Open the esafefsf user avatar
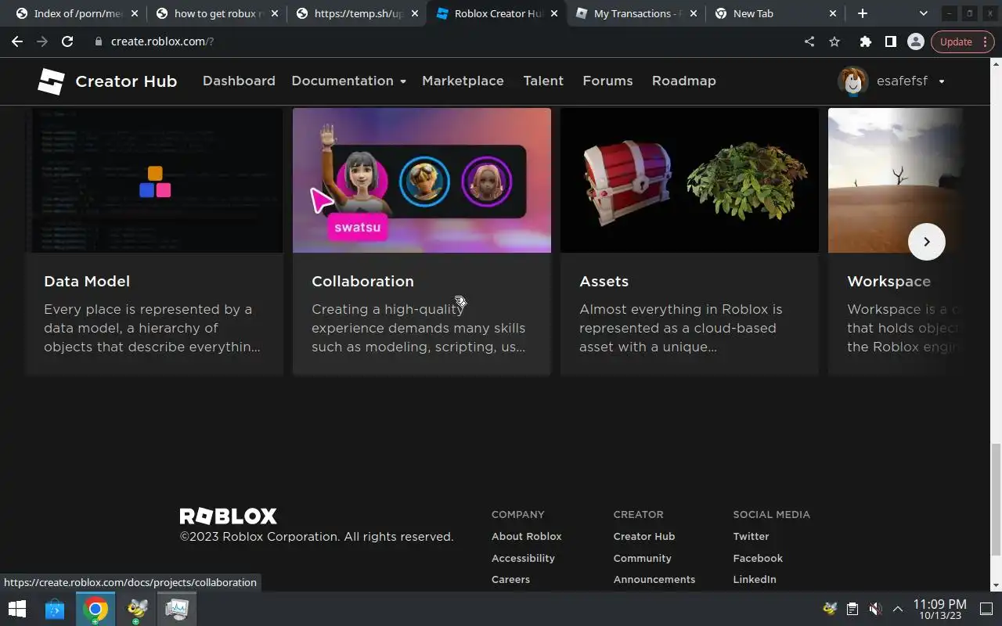 pos(852,81)
